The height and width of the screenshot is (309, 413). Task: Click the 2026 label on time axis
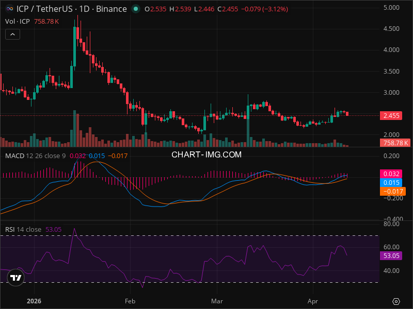(34, 301)
